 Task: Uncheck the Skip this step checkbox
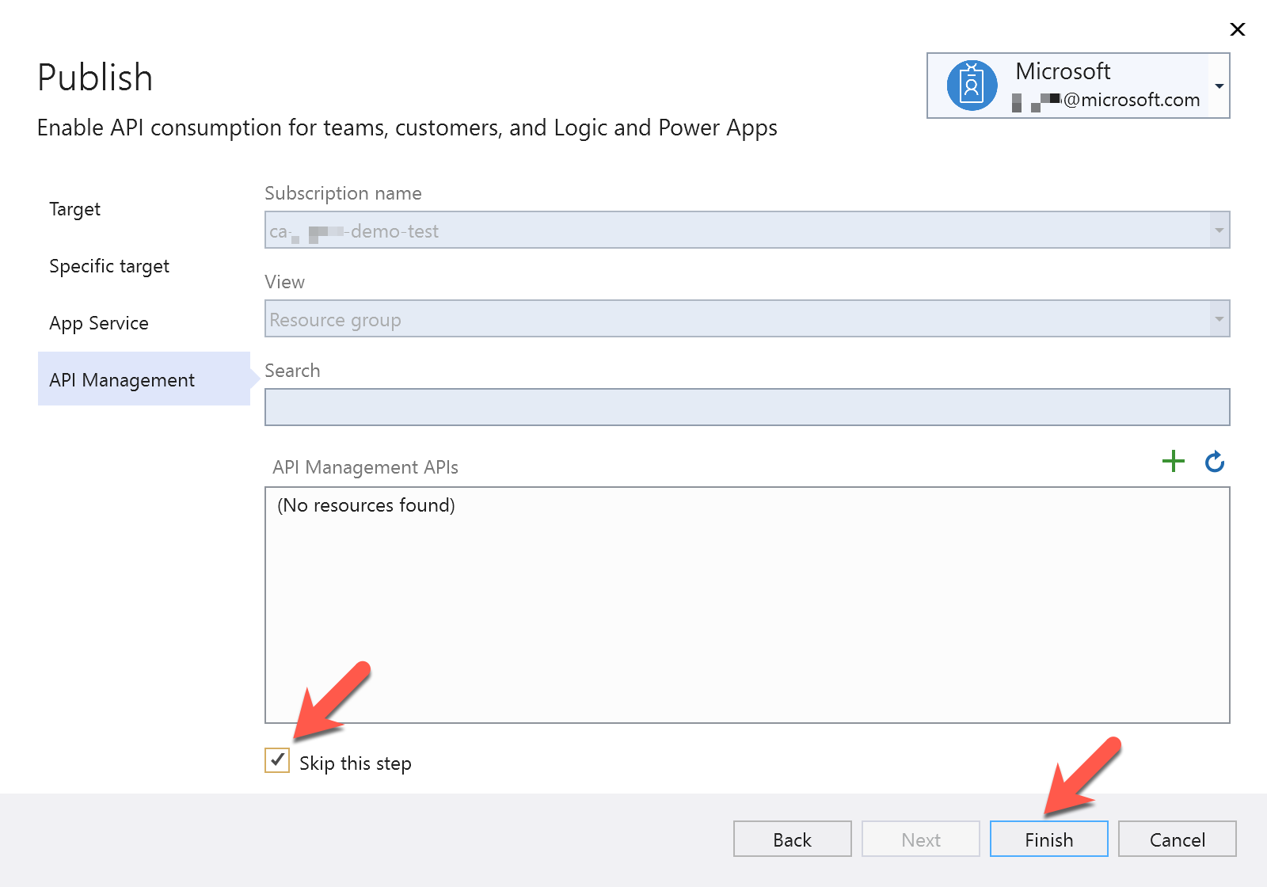click(277, 762)
